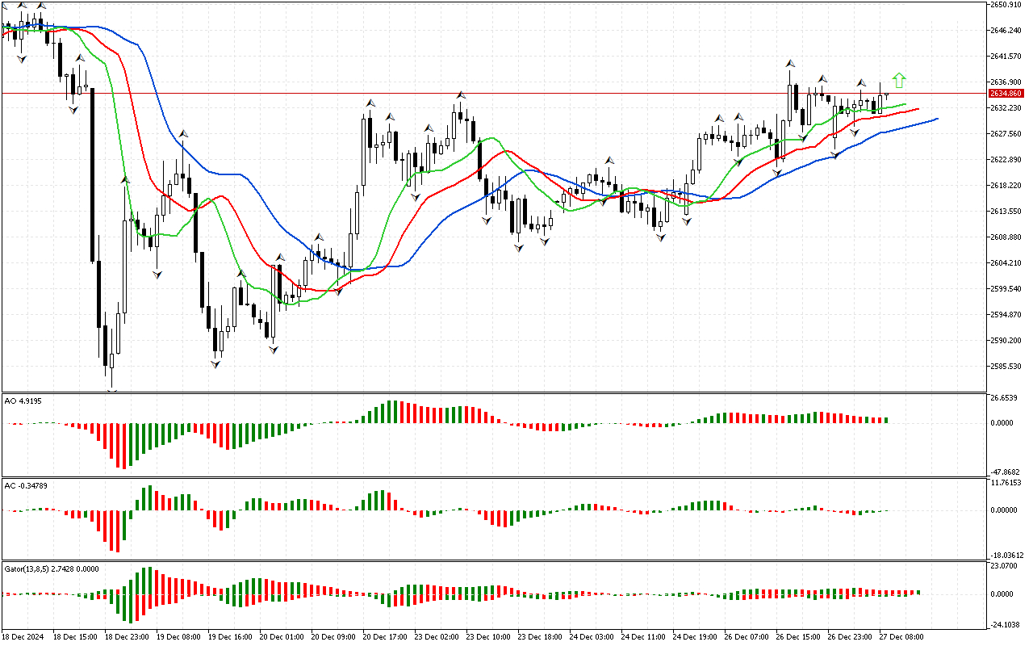Select the AC -0.34789 indicator label
Image resolution: width=1033 pixels, height=646 pixels.
tap(26, 485)
